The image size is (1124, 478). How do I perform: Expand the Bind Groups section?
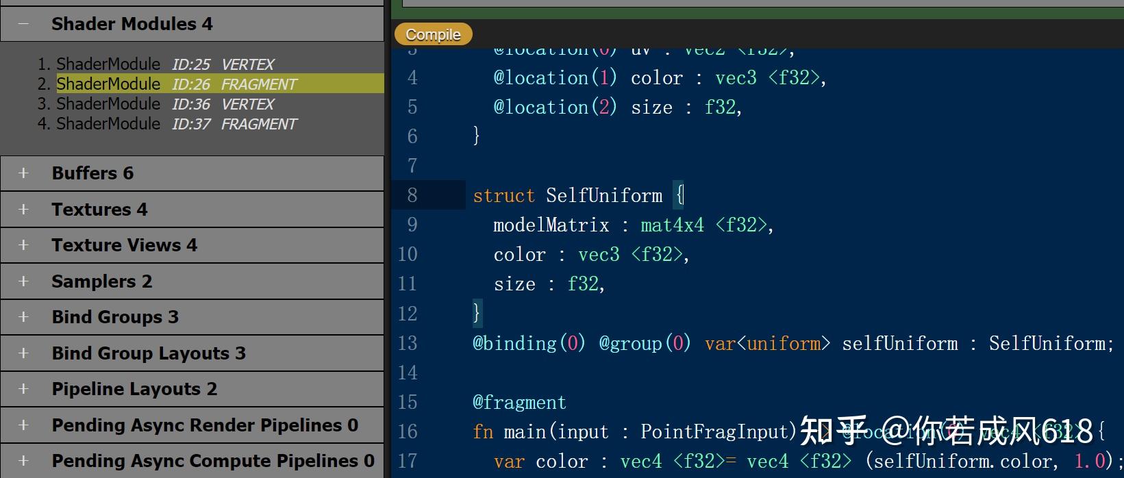pos(24,317)
